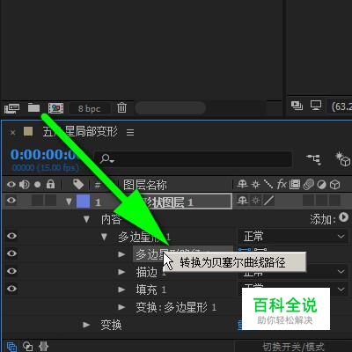Toggle the 3D layer box on layer 1
The height and width of the screenshot is (352, 352).
[335, 201]
